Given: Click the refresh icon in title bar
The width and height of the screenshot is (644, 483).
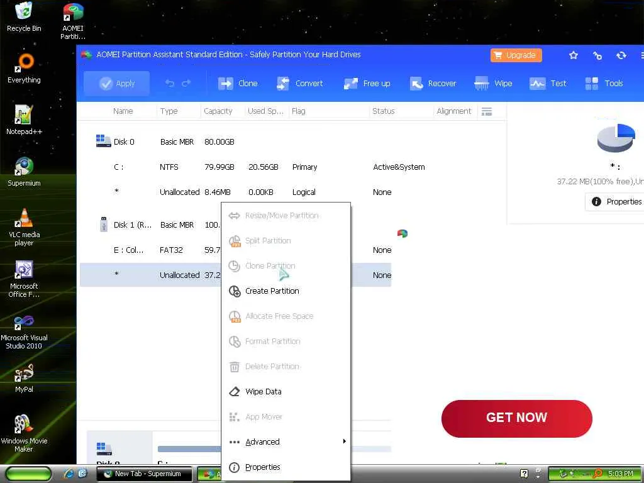Looking at the screenshot, I should [x=621, y=55].
